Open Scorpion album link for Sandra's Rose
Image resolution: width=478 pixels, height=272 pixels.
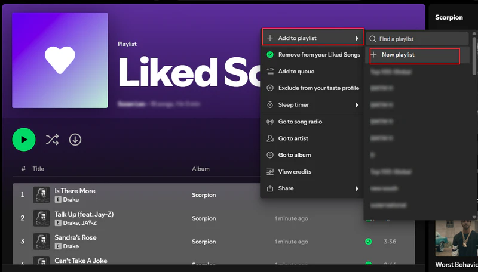coord(204,242)
